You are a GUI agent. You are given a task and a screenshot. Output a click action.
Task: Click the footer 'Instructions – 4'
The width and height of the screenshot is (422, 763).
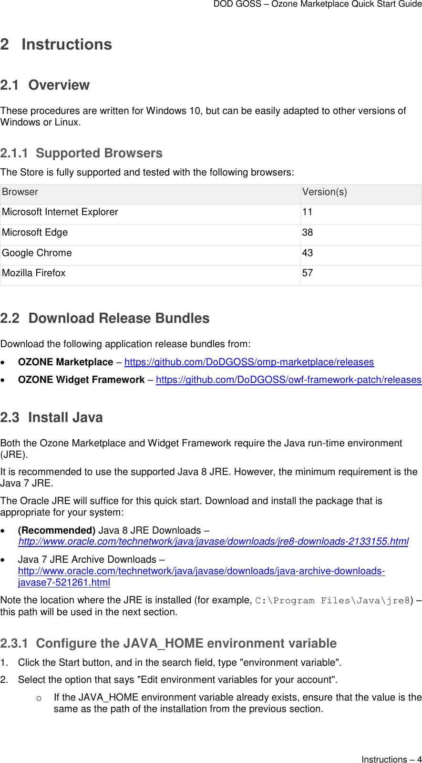tap(391, 759)
